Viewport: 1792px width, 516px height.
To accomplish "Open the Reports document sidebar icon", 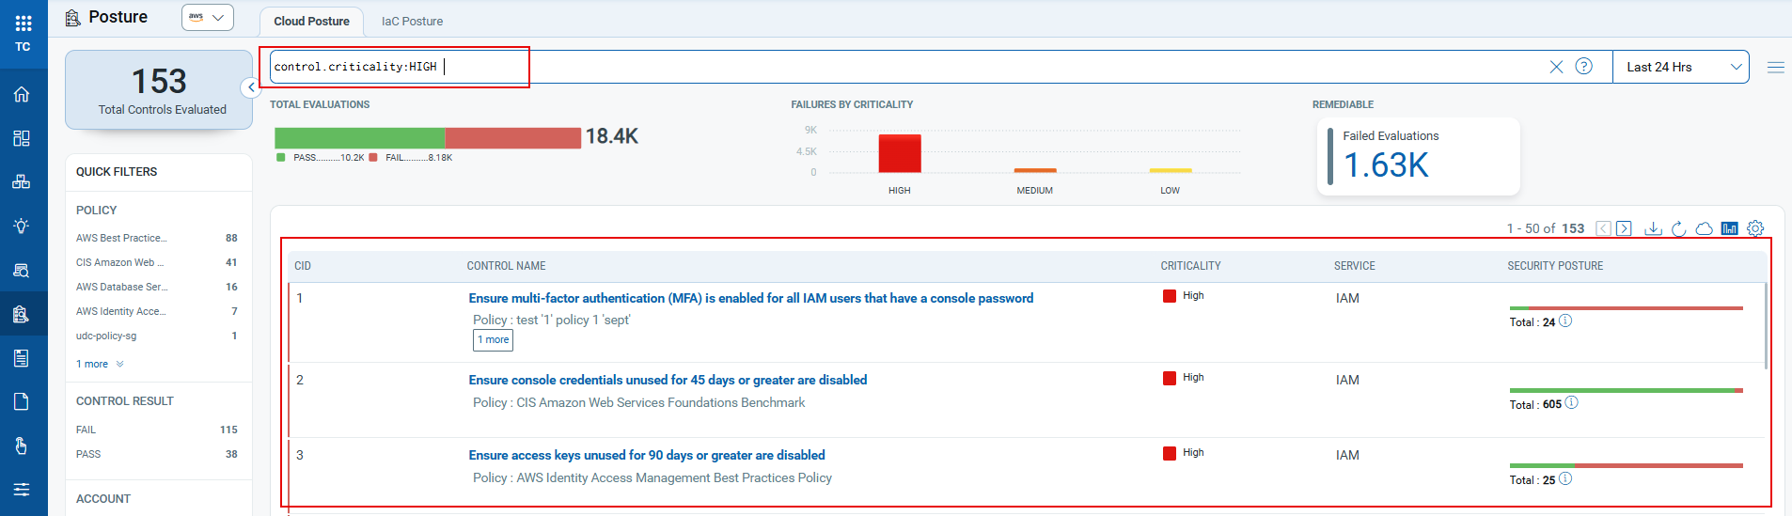I will click(x=22, y=401).
